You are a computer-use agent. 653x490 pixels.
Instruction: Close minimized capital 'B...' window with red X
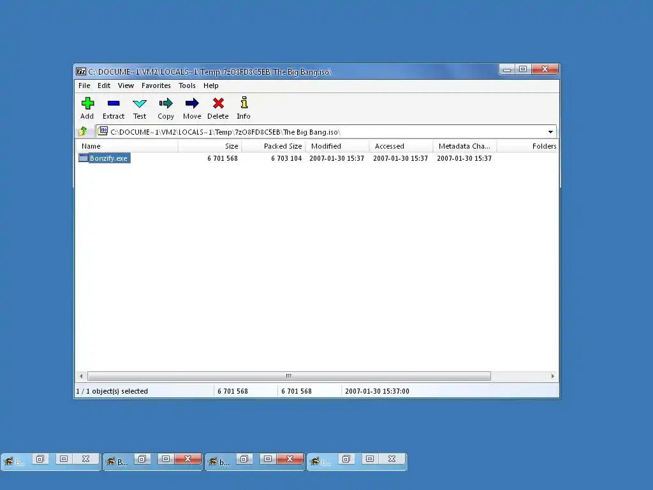tap(188, 459)
